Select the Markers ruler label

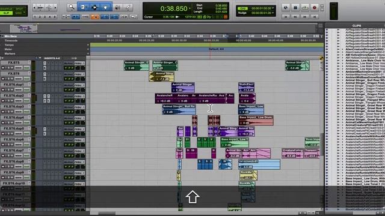10,53
